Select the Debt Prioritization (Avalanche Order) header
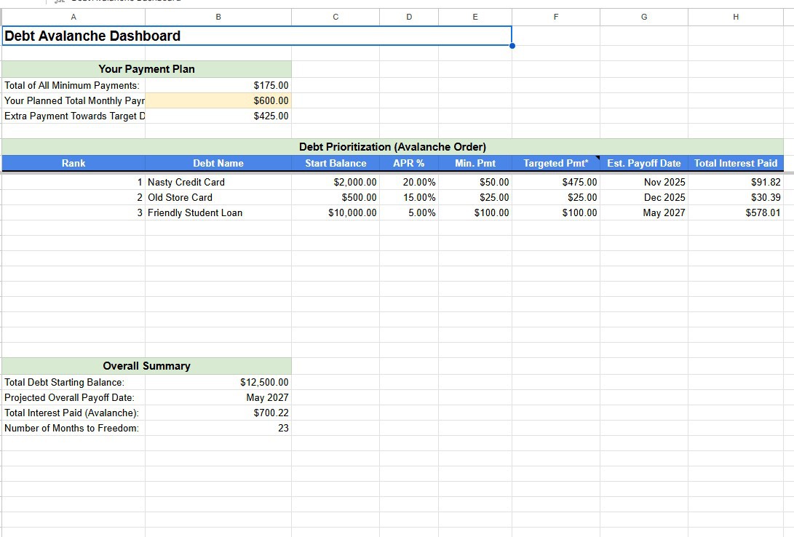 (392, 147)
